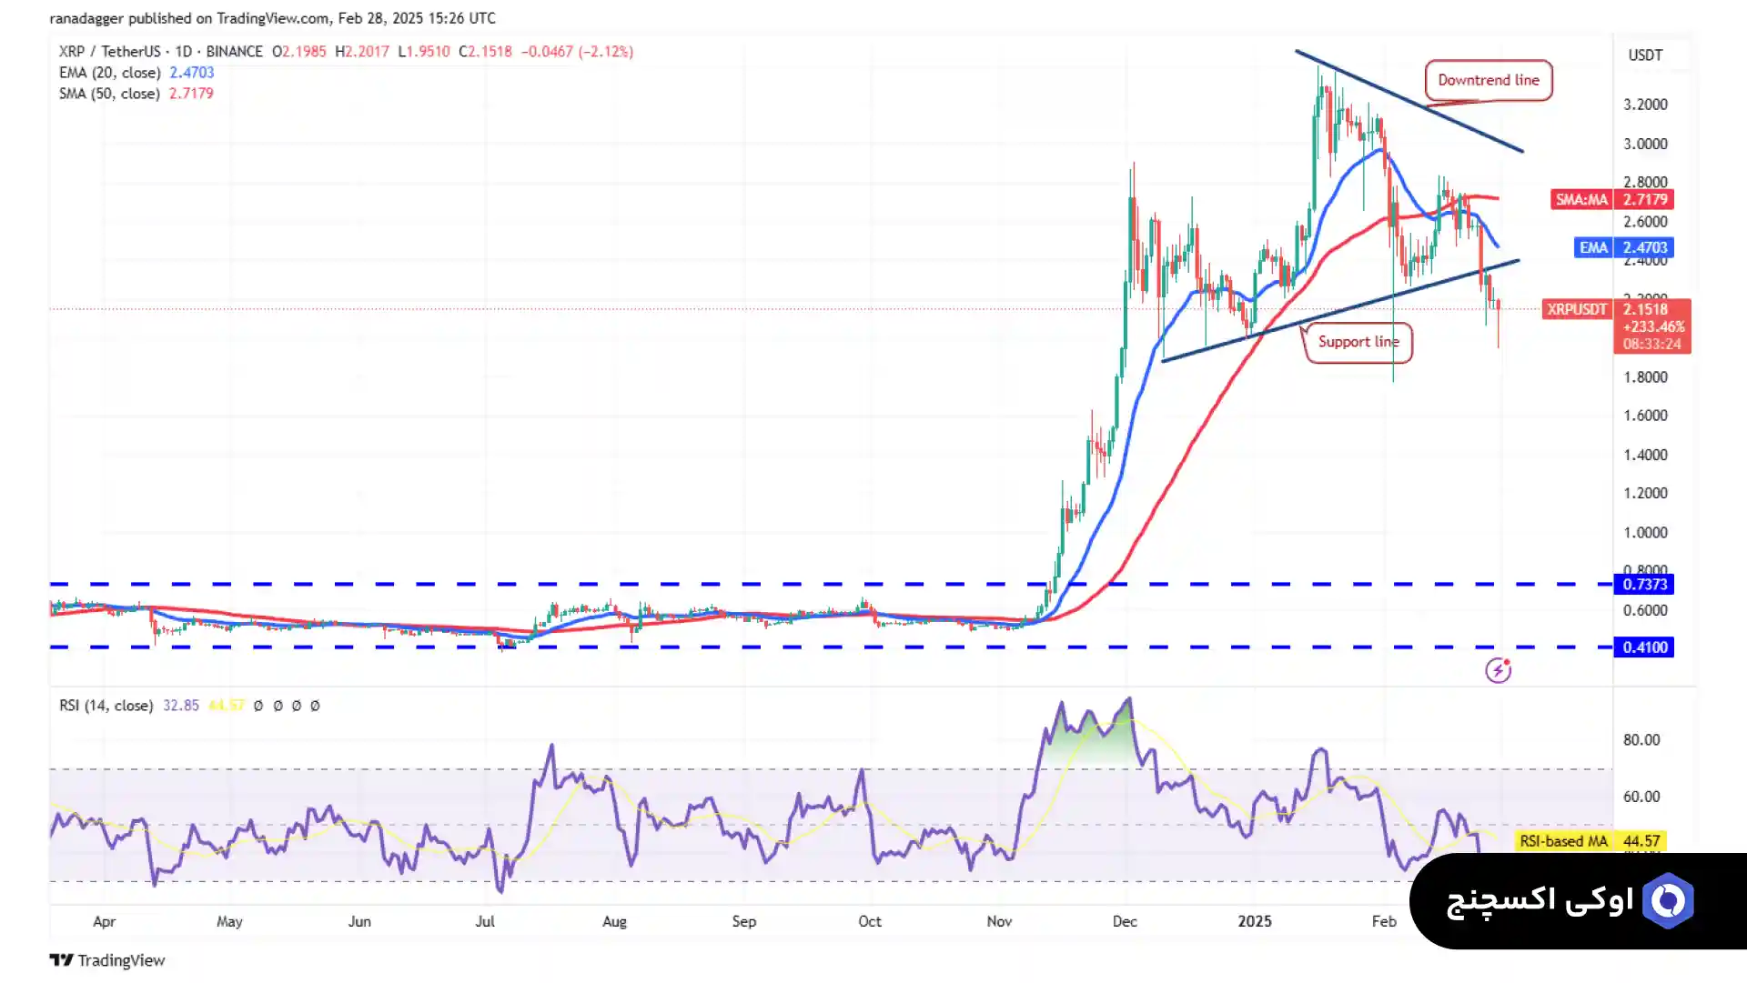Click the lightning bolt event icon on the chart
The height and width of the screenshot is (983, 1747).
tap(1498, 670)
